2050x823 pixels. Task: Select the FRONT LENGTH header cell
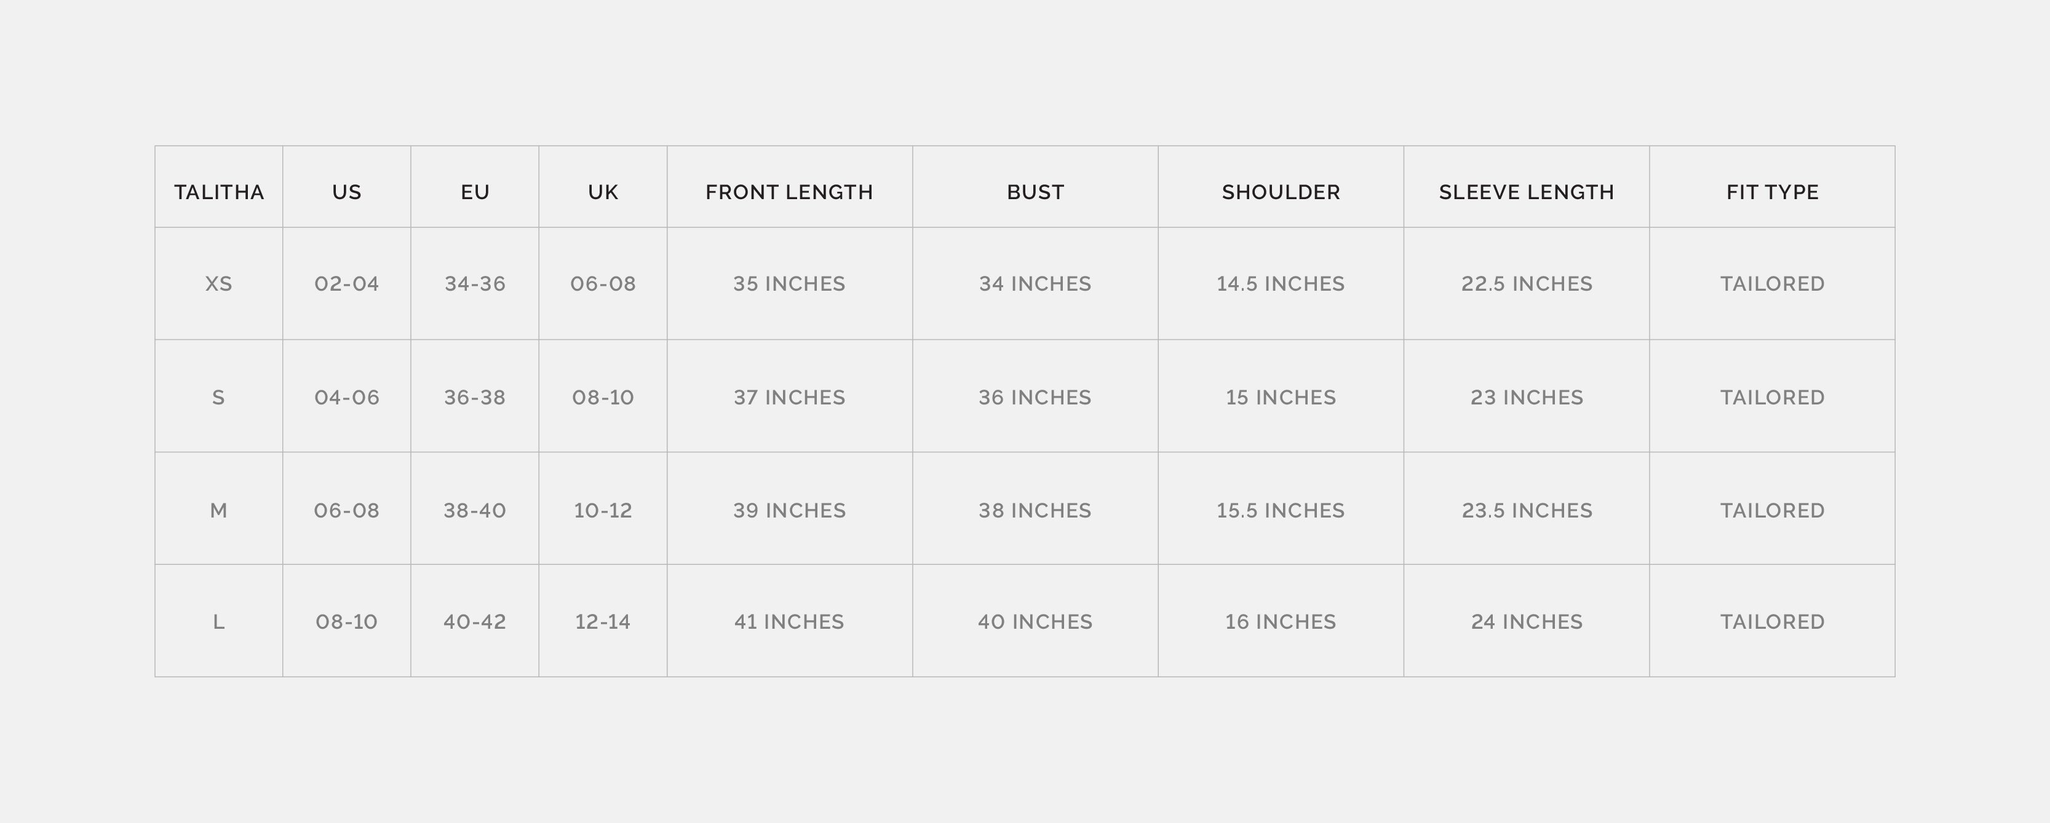tap(789, 192)
